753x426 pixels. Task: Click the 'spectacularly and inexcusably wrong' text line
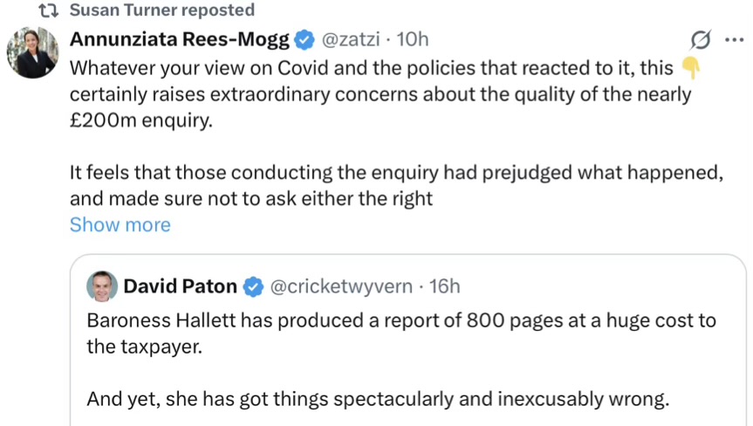coord(377,399)
